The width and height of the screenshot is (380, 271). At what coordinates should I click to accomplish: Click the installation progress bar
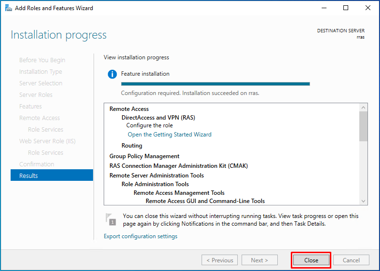(216, 84)
